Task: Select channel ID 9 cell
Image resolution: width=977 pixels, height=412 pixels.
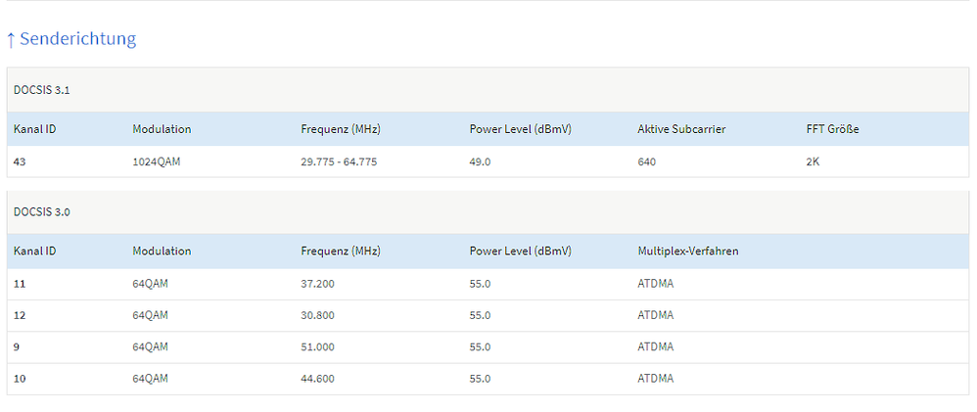Action: pos(17,346)
